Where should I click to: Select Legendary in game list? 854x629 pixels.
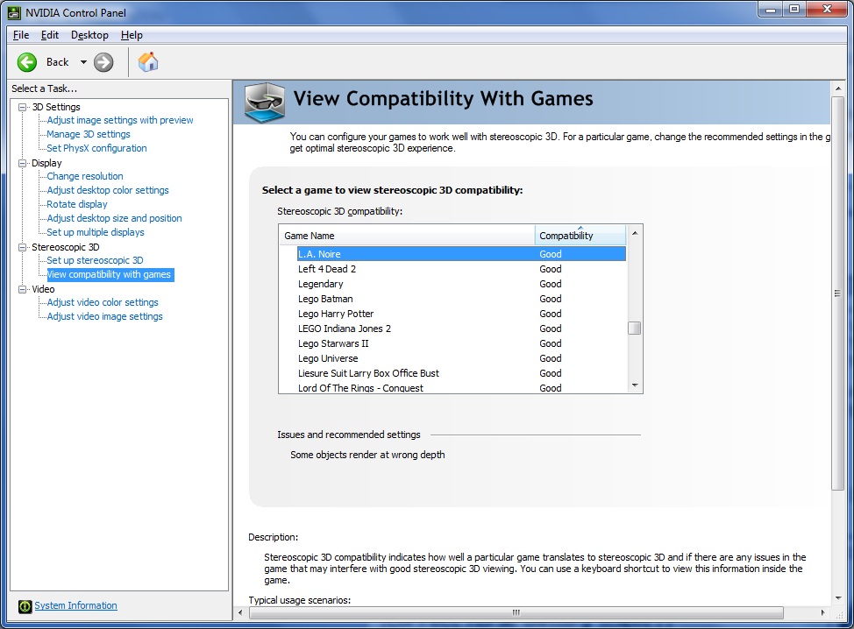pos(461,284)
